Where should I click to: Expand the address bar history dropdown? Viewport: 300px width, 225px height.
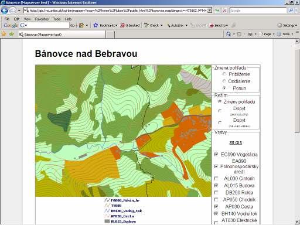click(210, 11)
